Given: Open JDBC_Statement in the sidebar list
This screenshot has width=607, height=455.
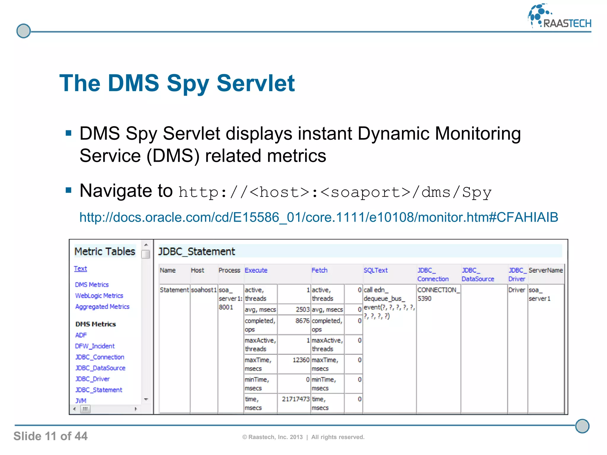Looking at the screenshot, I should point(98,390).
